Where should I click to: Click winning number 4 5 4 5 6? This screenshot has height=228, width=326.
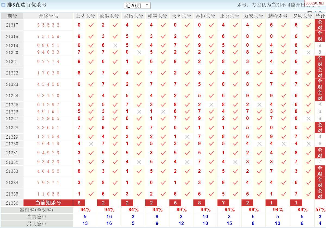48,84
